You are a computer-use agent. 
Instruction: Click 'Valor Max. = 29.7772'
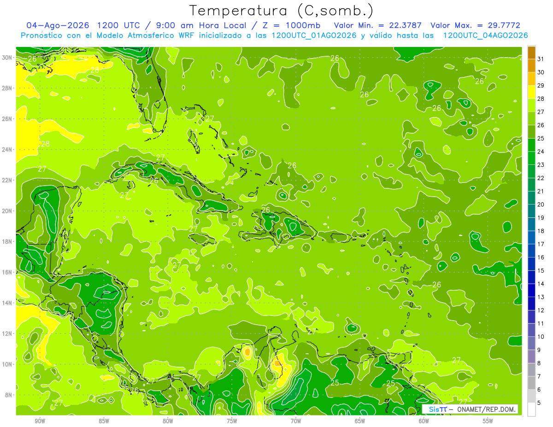click(x=475, y=25)
